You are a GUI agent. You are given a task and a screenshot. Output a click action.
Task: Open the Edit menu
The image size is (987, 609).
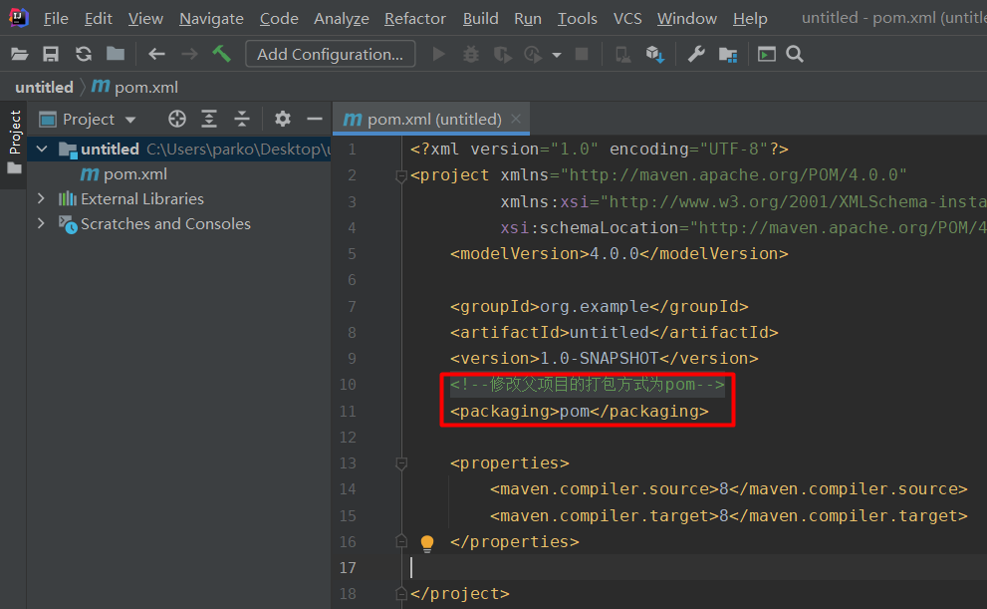(x=99, y=19)
